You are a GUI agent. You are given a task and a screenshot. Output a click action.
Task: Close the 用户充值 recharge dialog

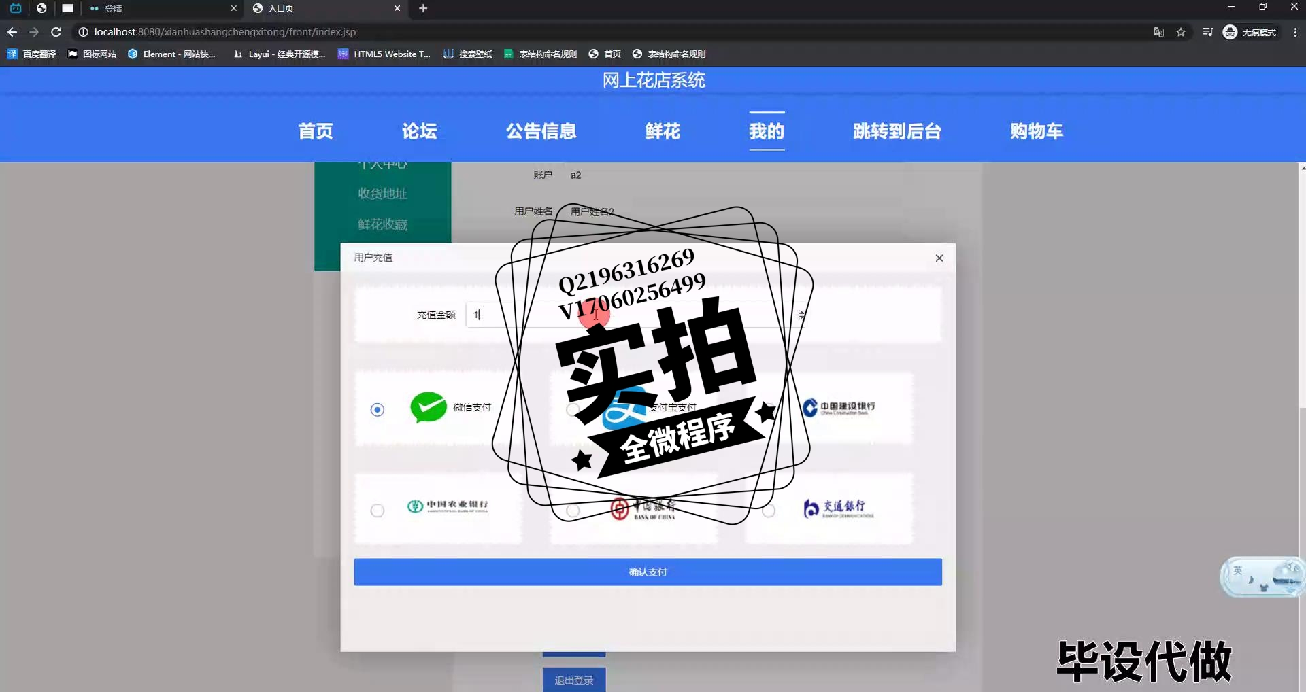tap(939, 258)
